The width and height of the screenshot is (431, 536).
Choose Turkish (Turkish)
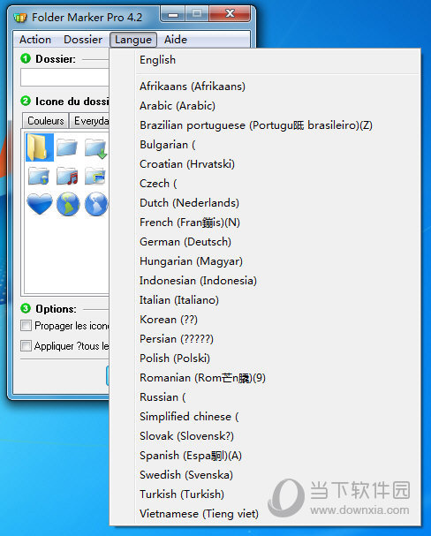[x=265, y=494]
